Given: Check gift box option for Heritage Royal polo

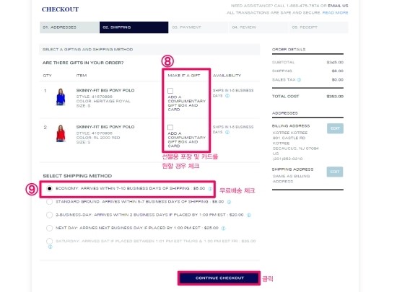Looking at the screenshot, I should tap(170, 91).
